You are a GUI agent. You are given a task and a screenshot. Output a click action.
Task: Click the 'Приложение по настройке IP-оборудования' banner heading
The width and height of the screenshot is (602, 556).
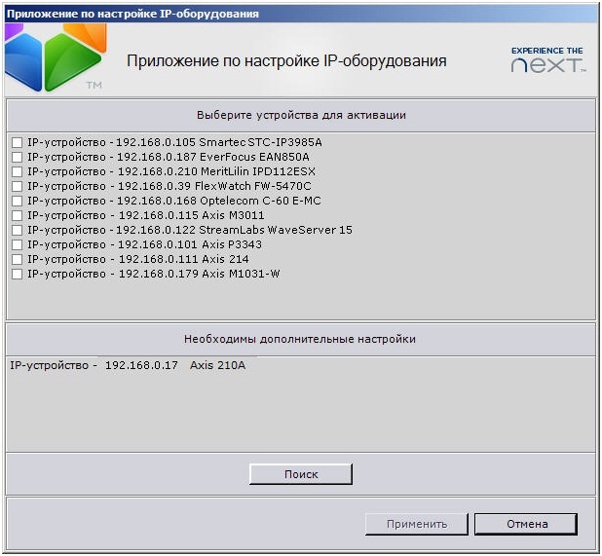tap(286, 61)
